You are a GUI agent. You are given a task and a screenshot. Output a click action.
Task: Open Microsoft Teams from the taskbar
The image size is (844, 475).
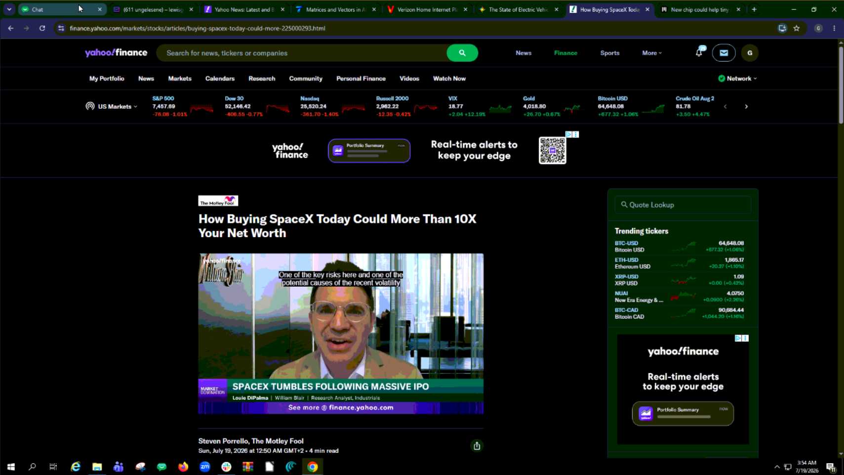pyautogui.click(x=119, y=467)
